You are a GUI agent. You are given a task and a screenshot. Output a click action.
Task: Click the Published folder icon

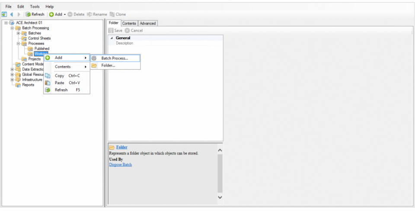tap(30, 49)
